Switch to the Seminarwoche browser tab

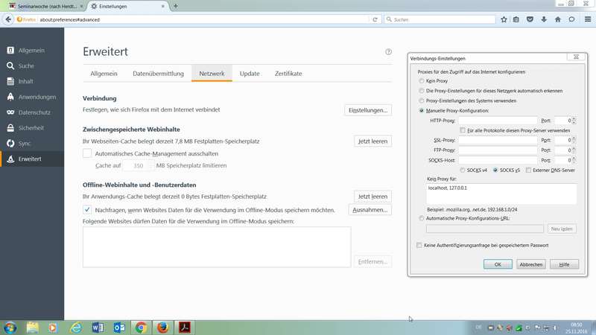click(x=46, y=6)
